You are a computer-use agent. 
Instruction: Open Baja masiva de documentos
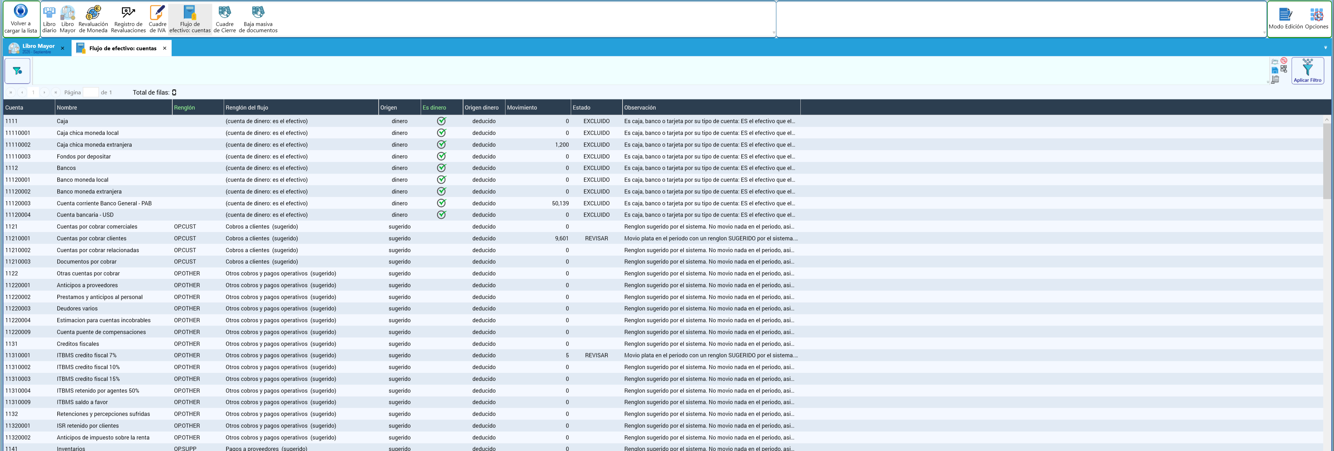coord(258,19)
